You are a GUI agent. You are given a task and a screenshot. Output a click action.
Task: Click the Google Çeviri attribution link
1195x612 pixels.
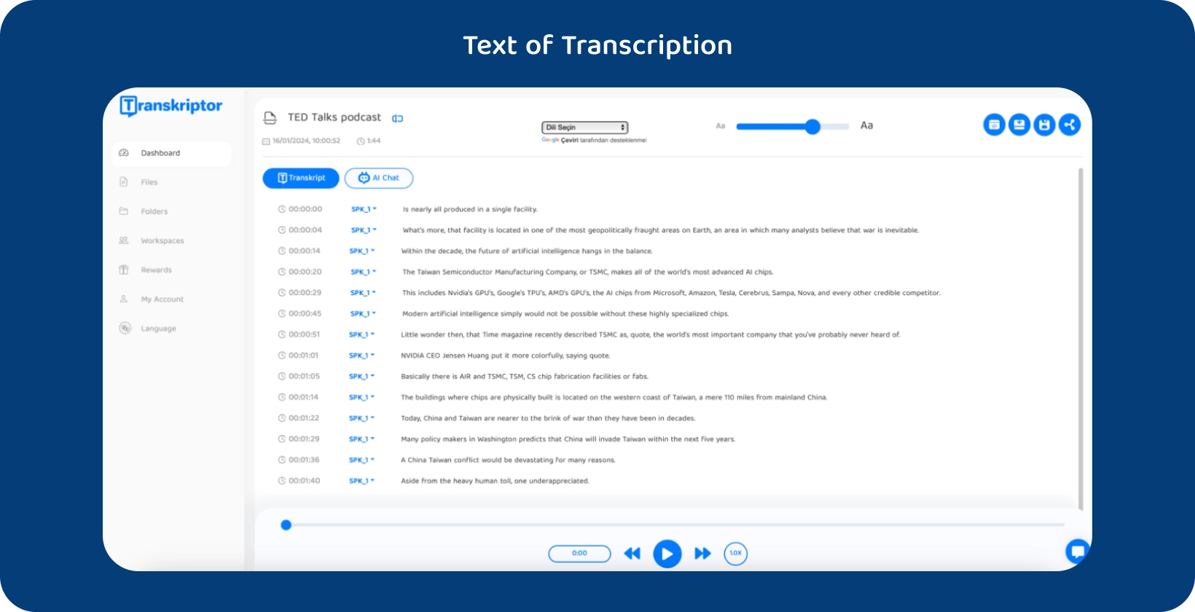point(594,140)
